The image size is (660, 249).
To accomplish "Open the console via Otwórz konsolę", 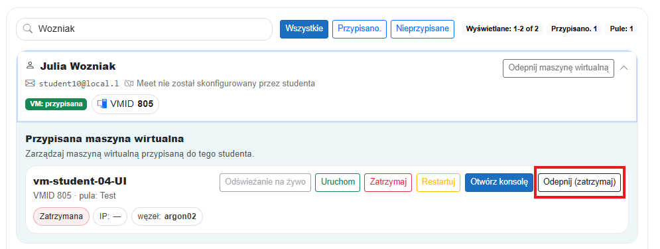I will [499, 183].
